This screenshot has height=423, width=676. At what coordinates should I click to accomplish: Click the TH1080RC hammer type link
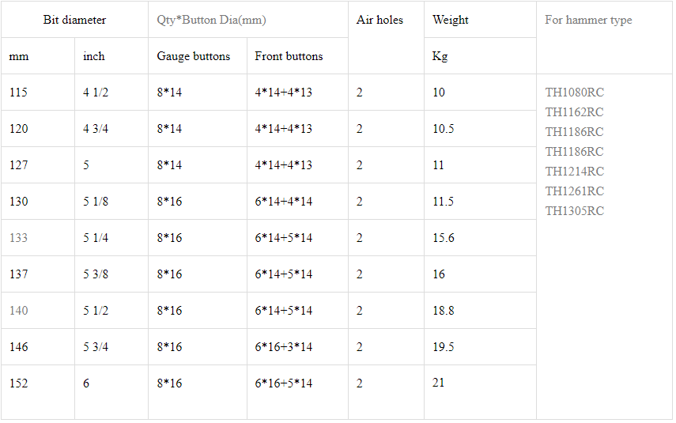click(x=574, y=93)
